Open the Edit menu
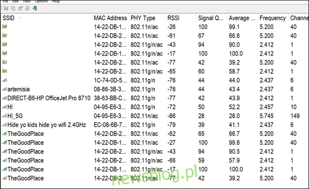Image resolution: width=309 pixels, height=189 pixels. pyautogui.click(x=15, y=1)
